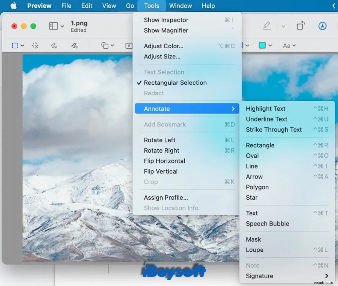This screenshot has height=286, width=338.
Task: Select the Sketch tool
Action: click(x=54, y=45)
